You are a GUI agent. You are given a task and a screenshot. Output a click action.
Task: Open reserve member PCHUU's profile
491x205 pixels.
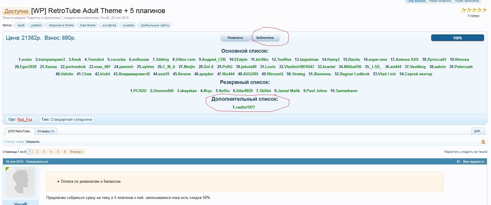(140, 91)
